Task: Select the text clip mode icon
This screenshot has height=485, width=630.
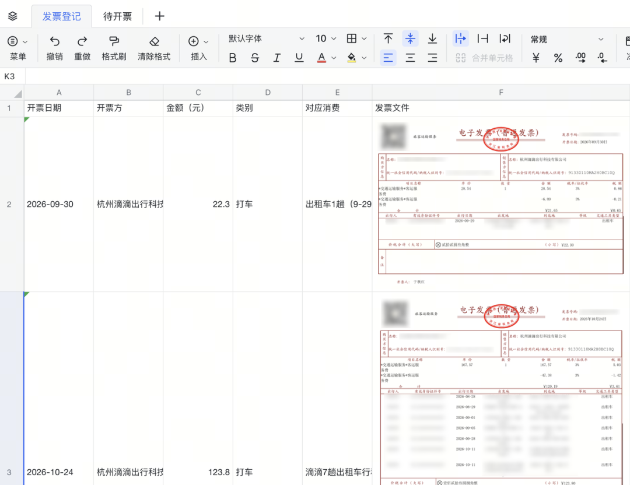Action: 482,39
